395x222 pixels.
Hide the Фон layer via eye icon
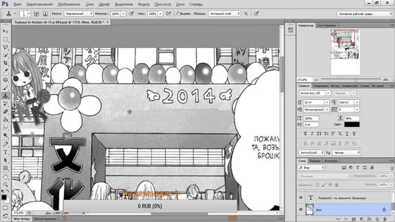click(x=301, y=210)
